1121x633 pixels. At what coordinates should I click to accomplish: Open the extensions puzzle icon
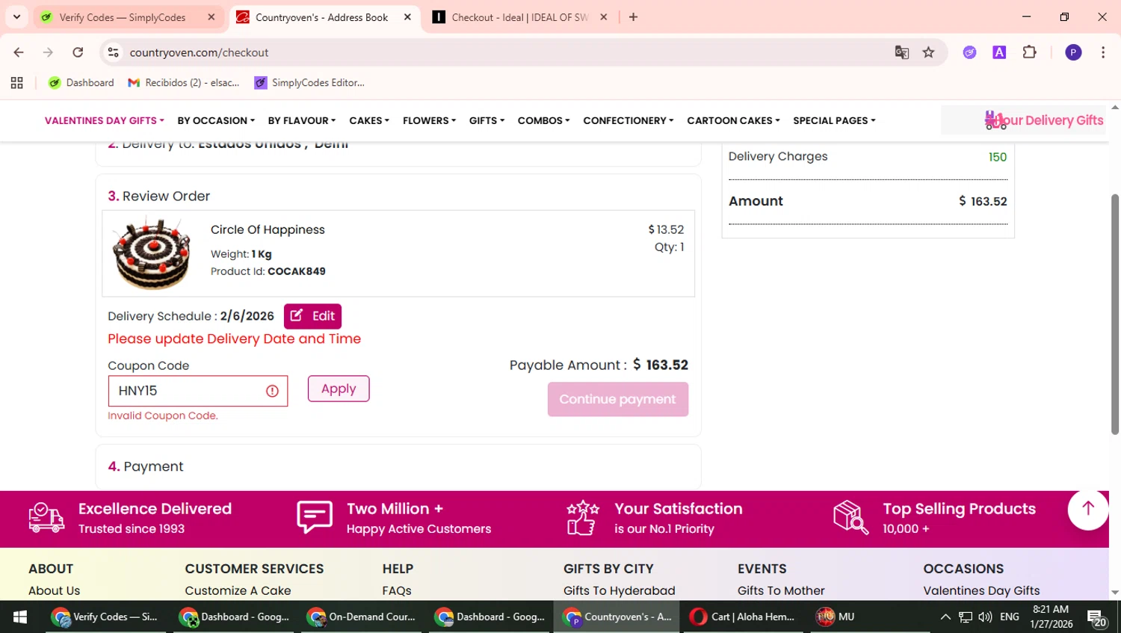pos(1030,52)
